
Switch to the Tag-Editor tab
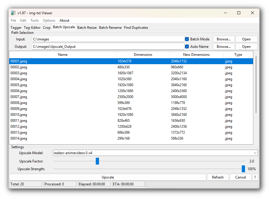pos(32,28)
